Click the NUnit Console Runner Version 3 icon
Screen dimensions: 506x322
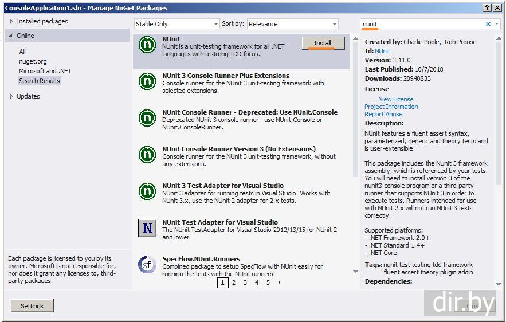pyautogui.click(x=147, y=155)
